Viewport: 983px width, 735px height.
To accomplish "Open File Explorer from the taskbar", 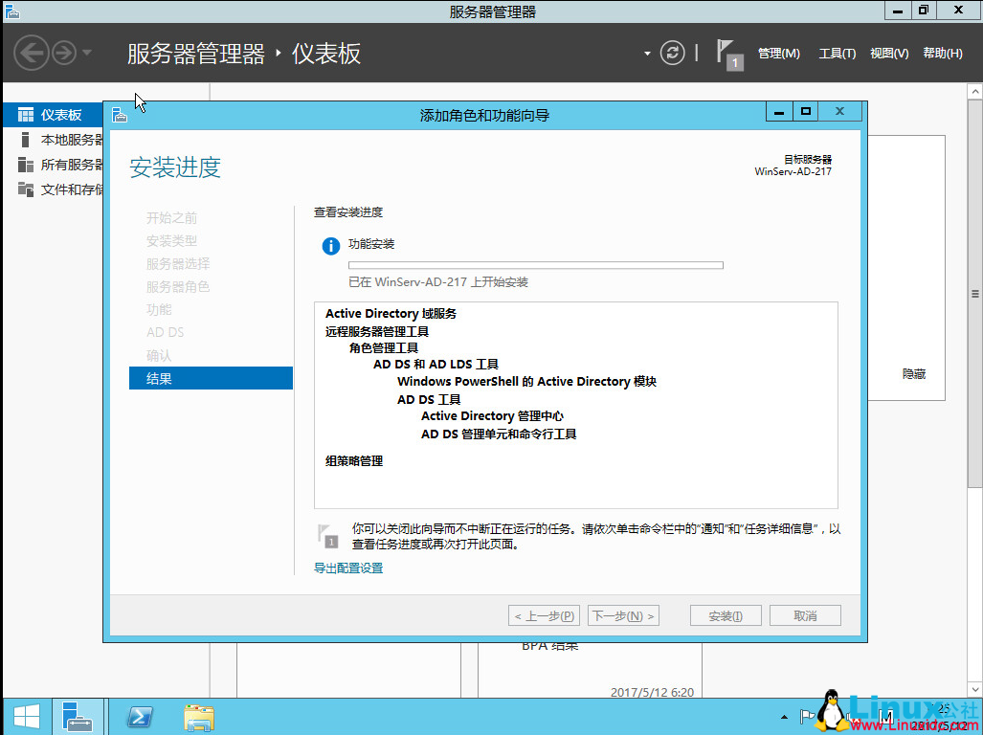I will (x=198, y=716).
